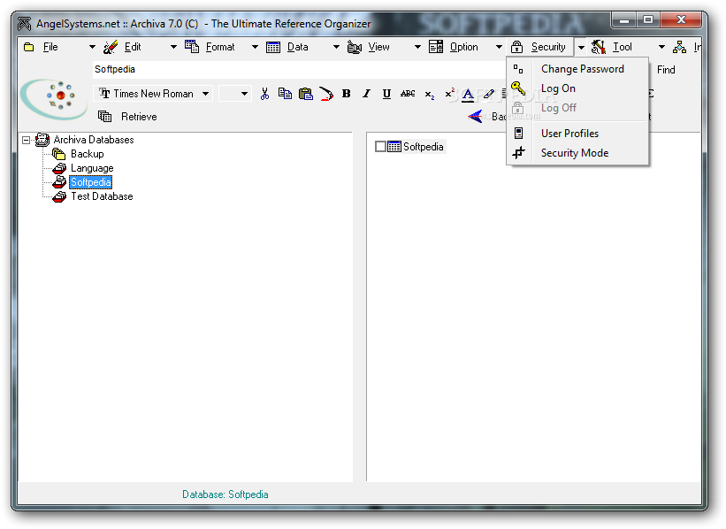Click the network diagram icon
Viewport: 726px width, 529px height.
coord(679,47)
